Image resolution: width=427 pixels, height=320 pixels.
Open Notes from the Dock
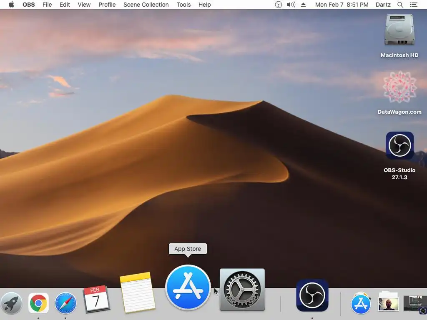tap(138, 292)
